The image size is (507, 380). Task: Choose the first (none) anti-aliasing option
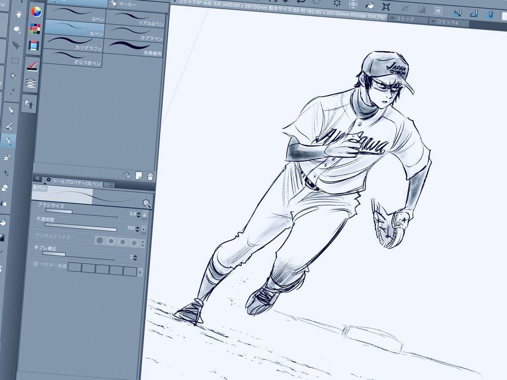pos(100,240)
